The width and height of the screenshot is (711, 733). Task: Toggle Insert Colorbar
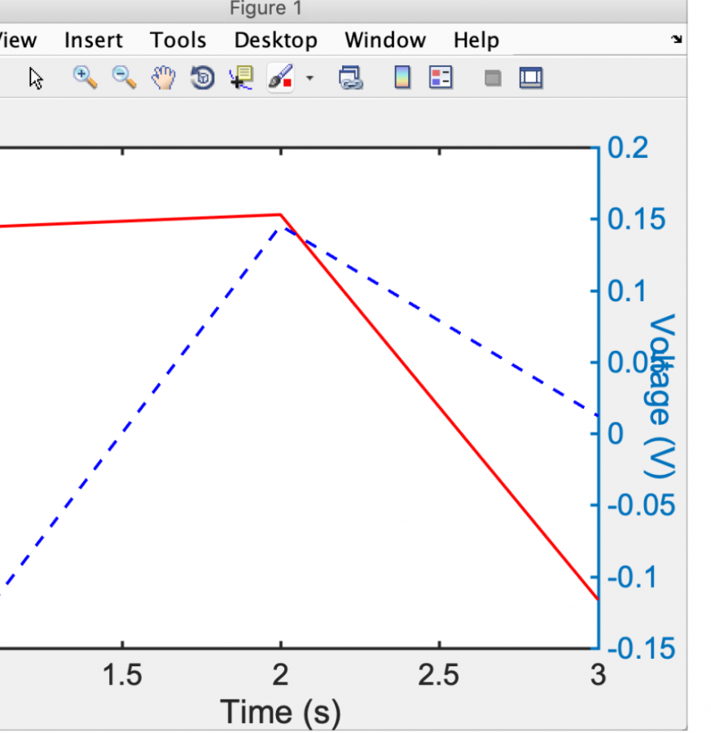click(402, 78)
